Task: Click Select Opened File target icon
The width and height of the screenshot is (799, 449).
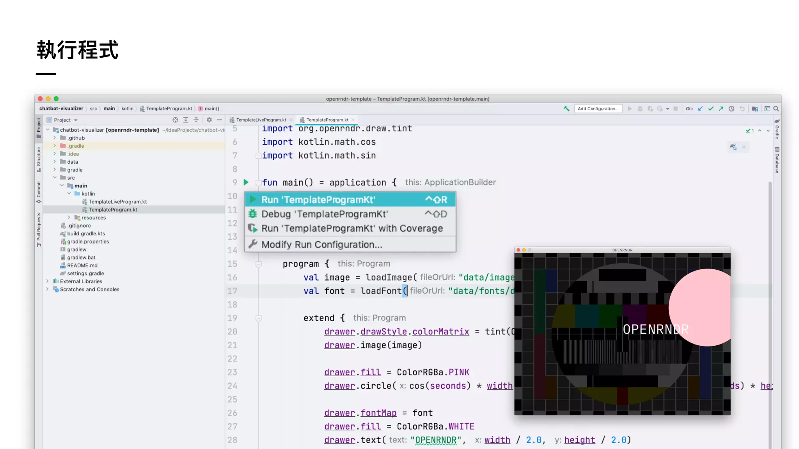Action: [x=175, y=120]
